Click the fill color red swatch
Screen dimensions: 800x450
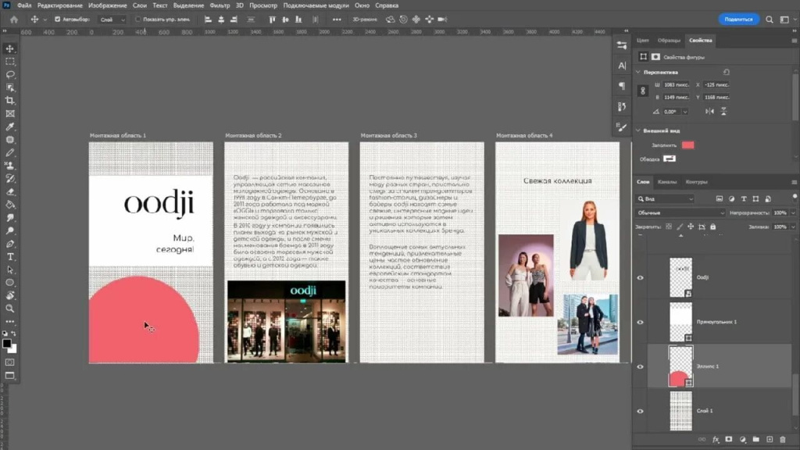click(x=687, y=145)
